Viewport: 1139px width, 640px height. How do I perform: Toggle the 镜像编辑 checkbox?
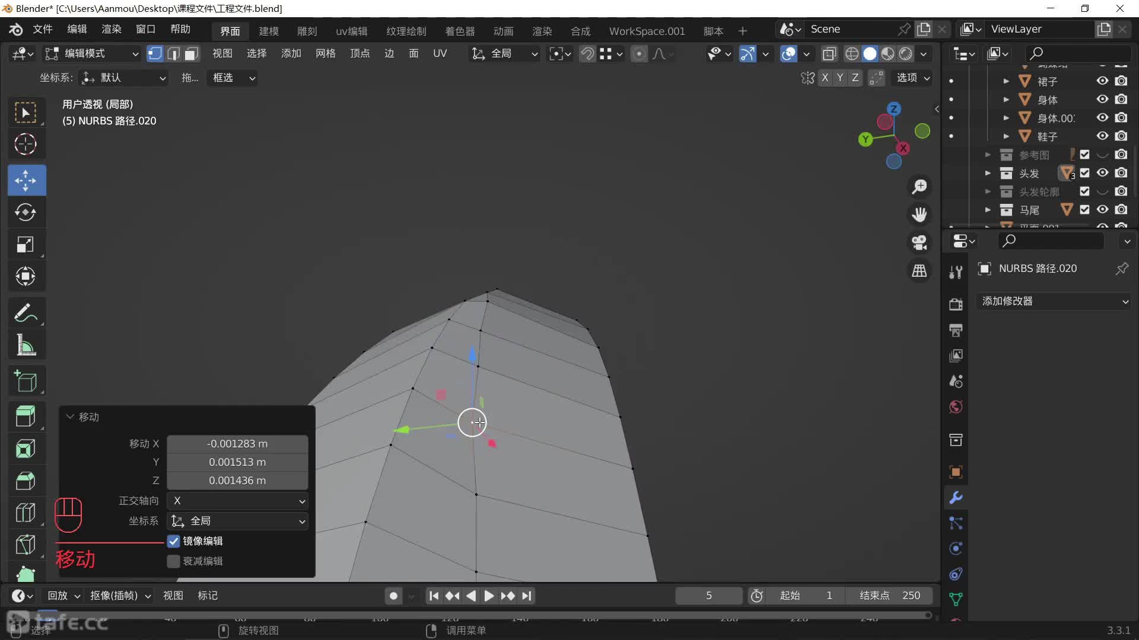(x=173, y=541)
